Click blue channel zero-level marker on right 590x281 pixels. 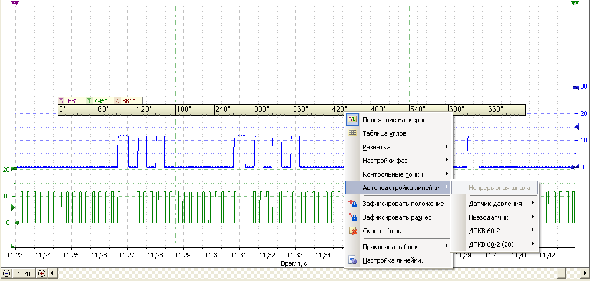pyautogui.click(x=573, y=167)
